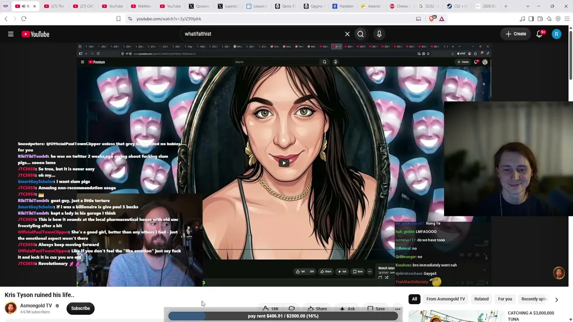Open a new browser tab
The height and width of the screenshot is (322, 573).
506,6
